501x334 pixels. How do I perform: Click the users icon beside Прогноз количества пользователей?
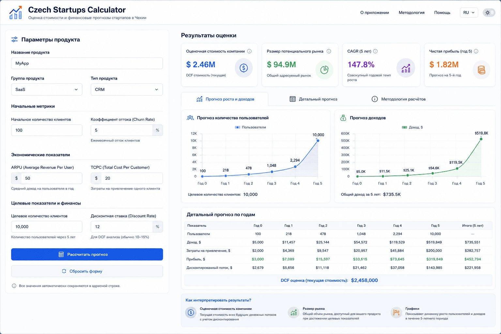(x=190, y=118)
